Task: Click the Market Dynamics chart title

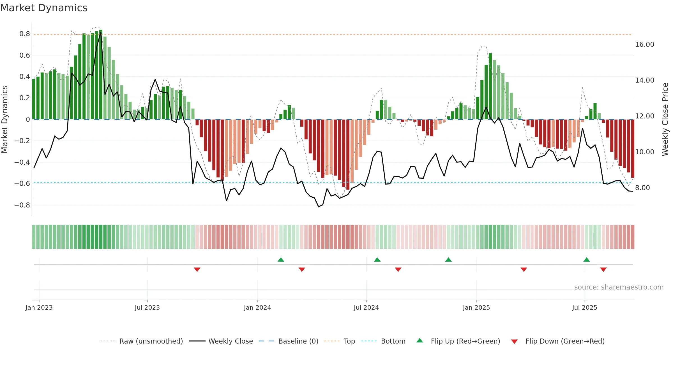Action: click(44, 8)
